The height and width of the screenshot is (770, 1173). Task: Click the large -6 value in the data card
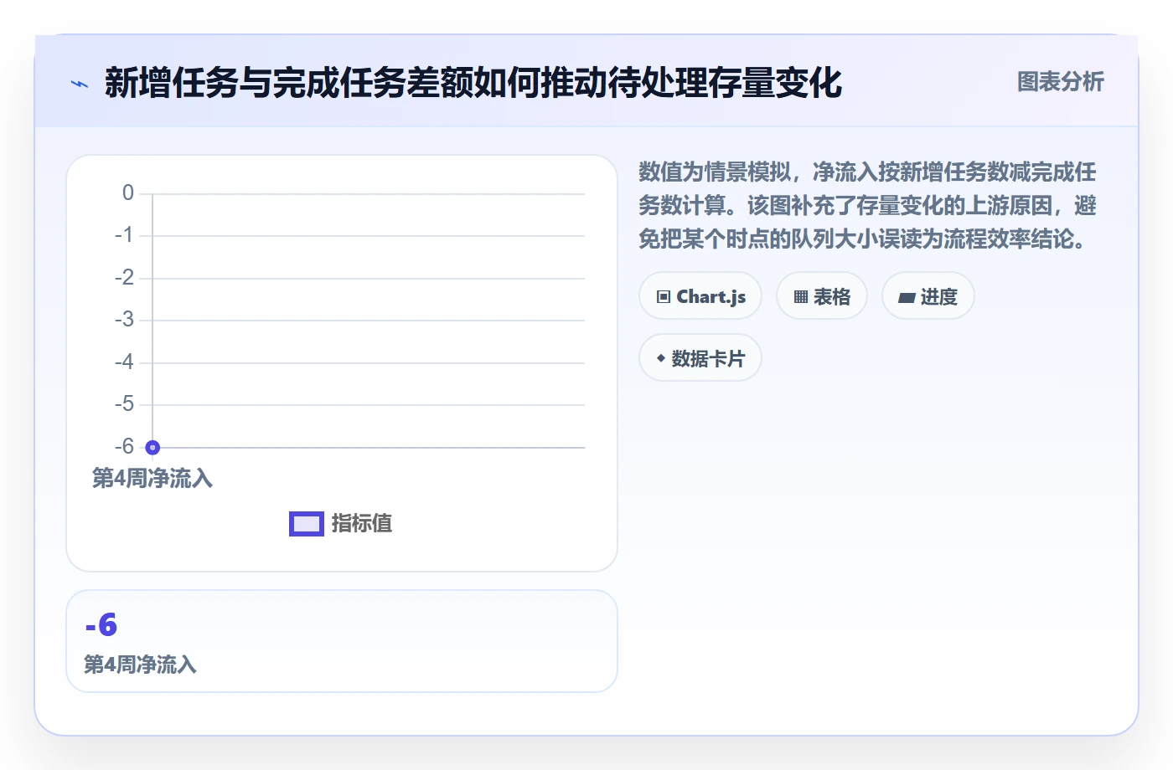[101, 624]
